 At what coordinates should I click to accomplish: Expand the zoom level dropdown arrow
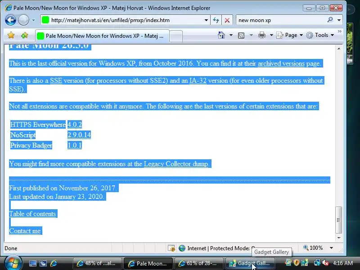coord(331,248)
